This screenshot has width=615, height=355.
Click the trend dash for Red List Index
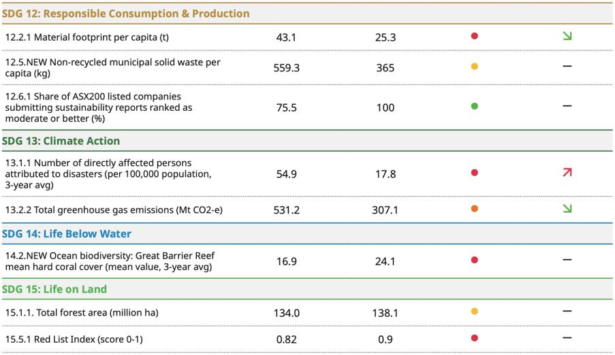click(x=567, y=338)
